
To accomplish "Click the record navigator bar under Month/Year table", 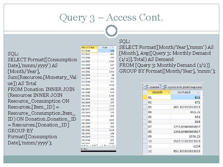I will [98, 145].
